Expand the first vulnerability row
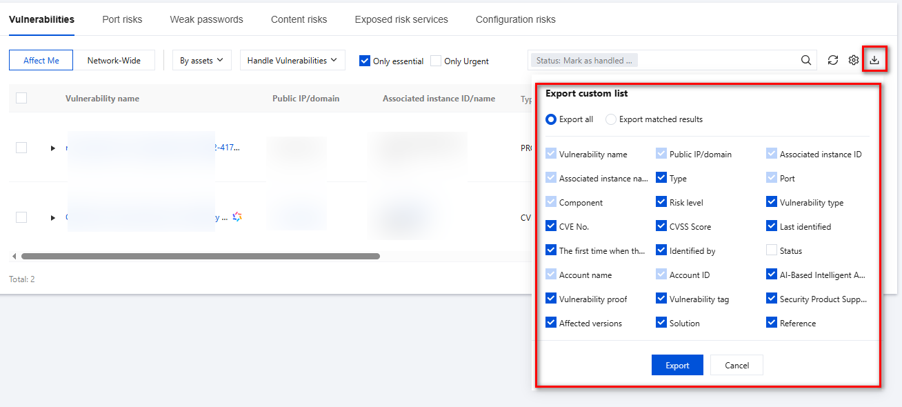902x407 pixels. point(53,148)
